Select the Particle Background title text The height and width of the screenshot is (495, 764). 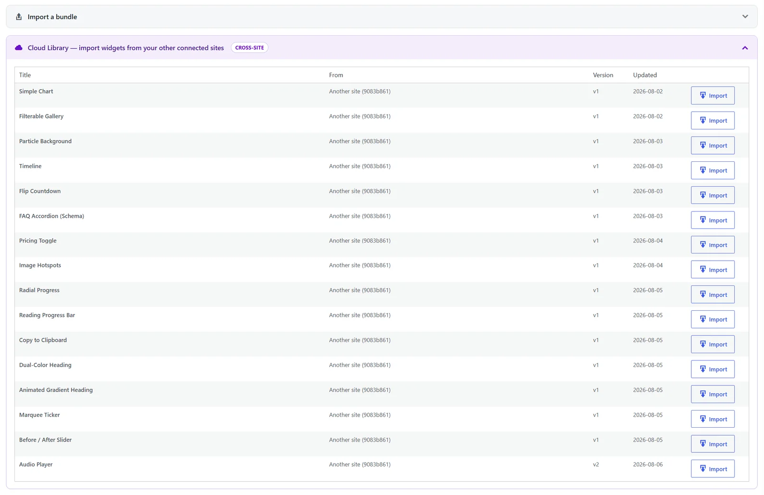coord(45,141)
